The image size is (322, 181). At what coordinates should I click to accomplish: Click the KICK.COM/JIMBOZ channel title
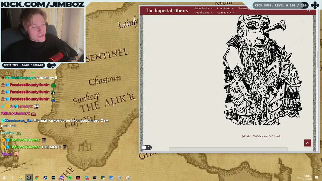43,4
